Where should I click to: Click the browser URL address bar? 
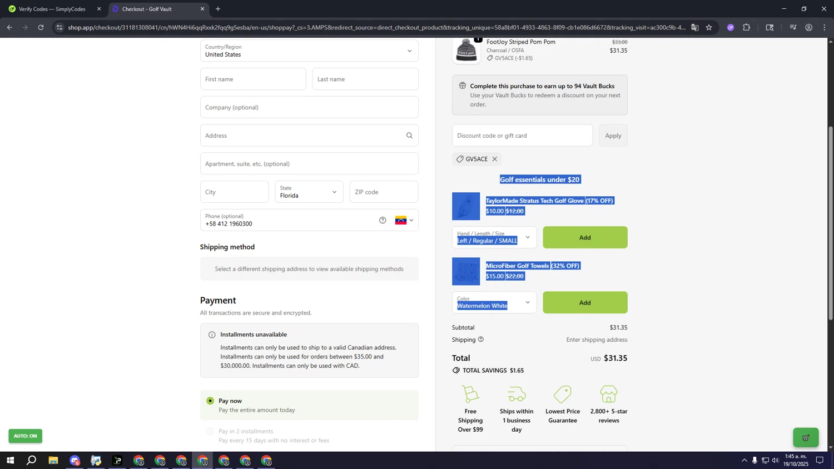(x=376, y=27)
